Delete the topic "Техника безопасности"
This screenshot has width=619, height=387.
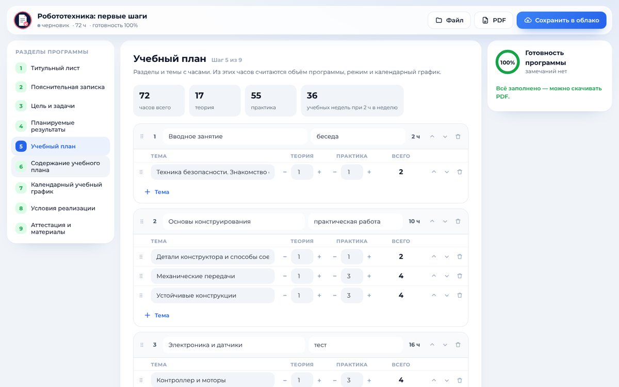[460, 172]
